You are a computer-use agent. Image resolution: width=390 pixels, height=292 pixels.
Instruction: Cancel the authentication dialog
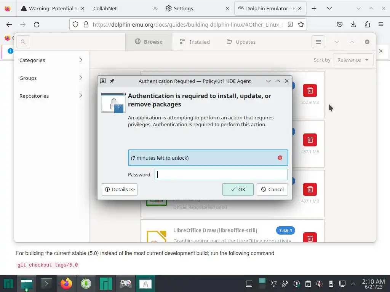point(272,189)
